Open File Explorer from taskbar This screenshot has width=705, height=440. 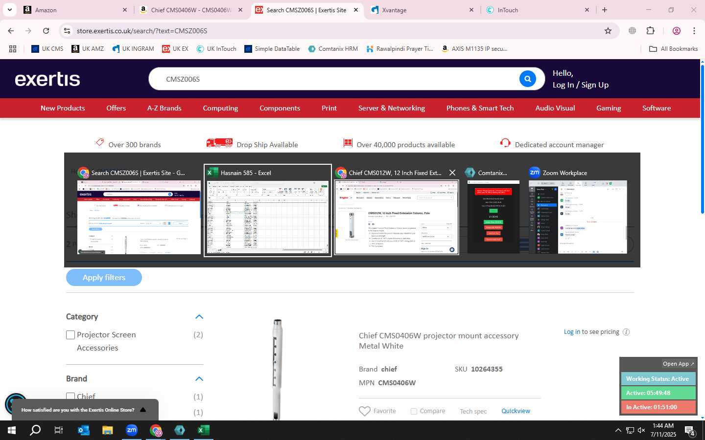[x=108, y=430]
